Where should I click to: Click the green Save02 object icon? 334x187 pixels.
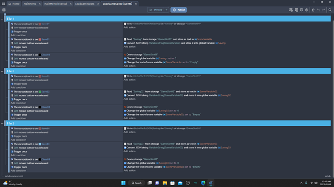point(40,92)
